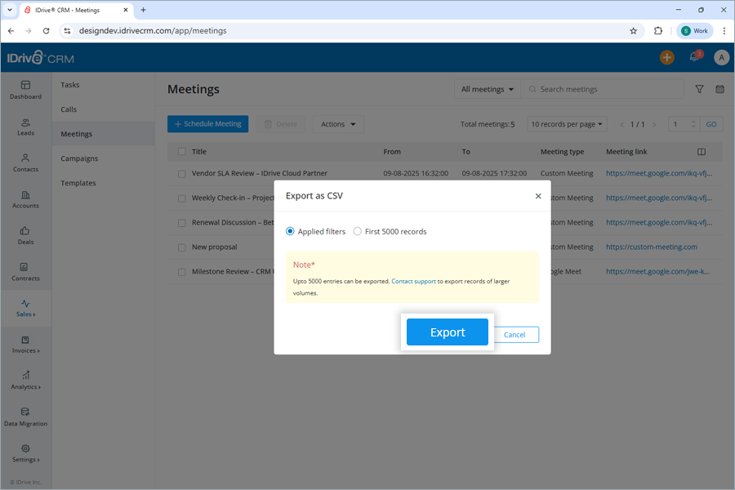The height and width of the screenshot is (490, 735).
Task: Increment the page number stepper
Action: pyautogui.click(x=693, y=120)
